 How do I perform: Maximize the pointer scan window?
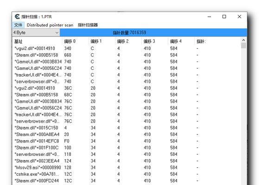click(224, 17)
